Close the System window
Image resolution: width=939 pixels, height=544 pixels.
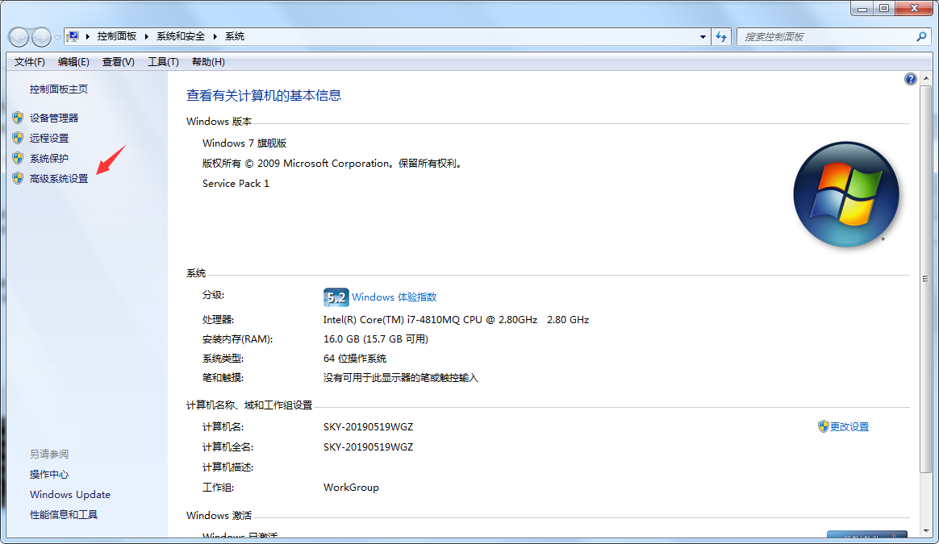pyautogui.click(x=915, y=8)
